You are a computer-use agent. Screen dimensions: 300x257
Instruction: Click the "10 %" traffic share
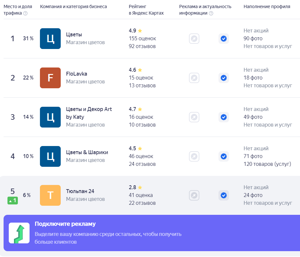[28, 156]
